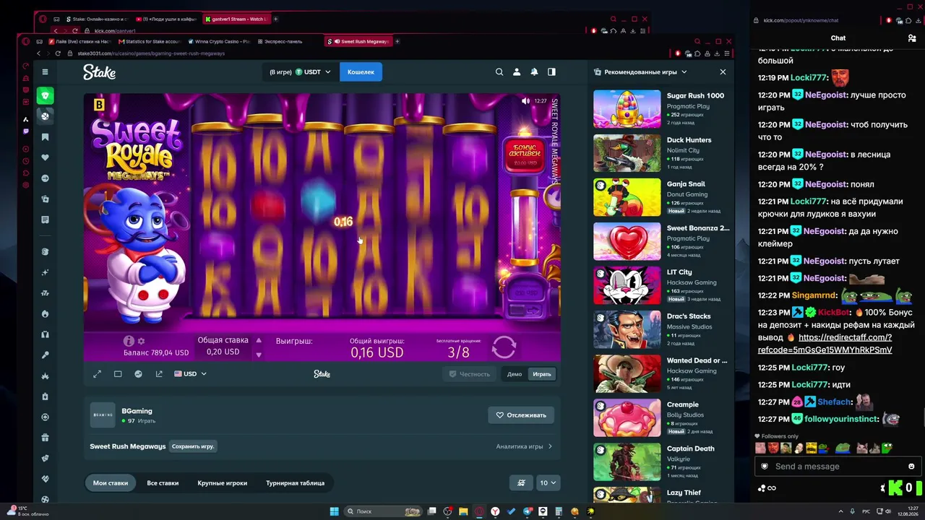Open slot game settings gear
Screen dimensions: 925x520
click(141, 341)
